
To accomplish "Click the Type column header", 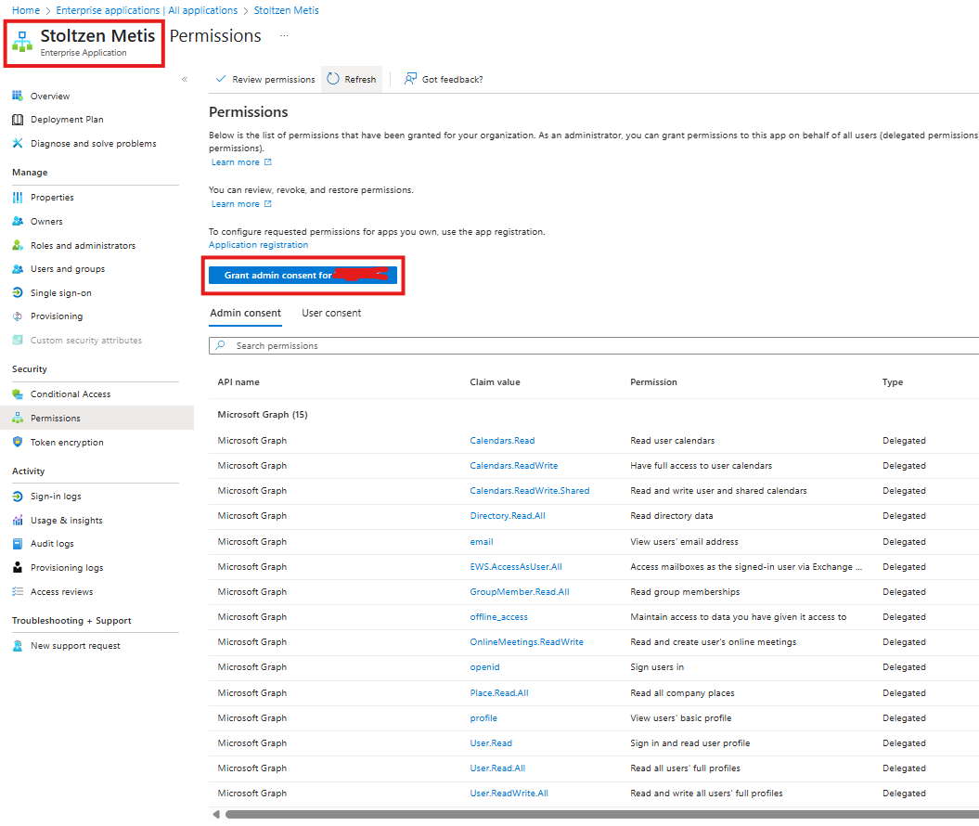I will click(x=892, y=381).
